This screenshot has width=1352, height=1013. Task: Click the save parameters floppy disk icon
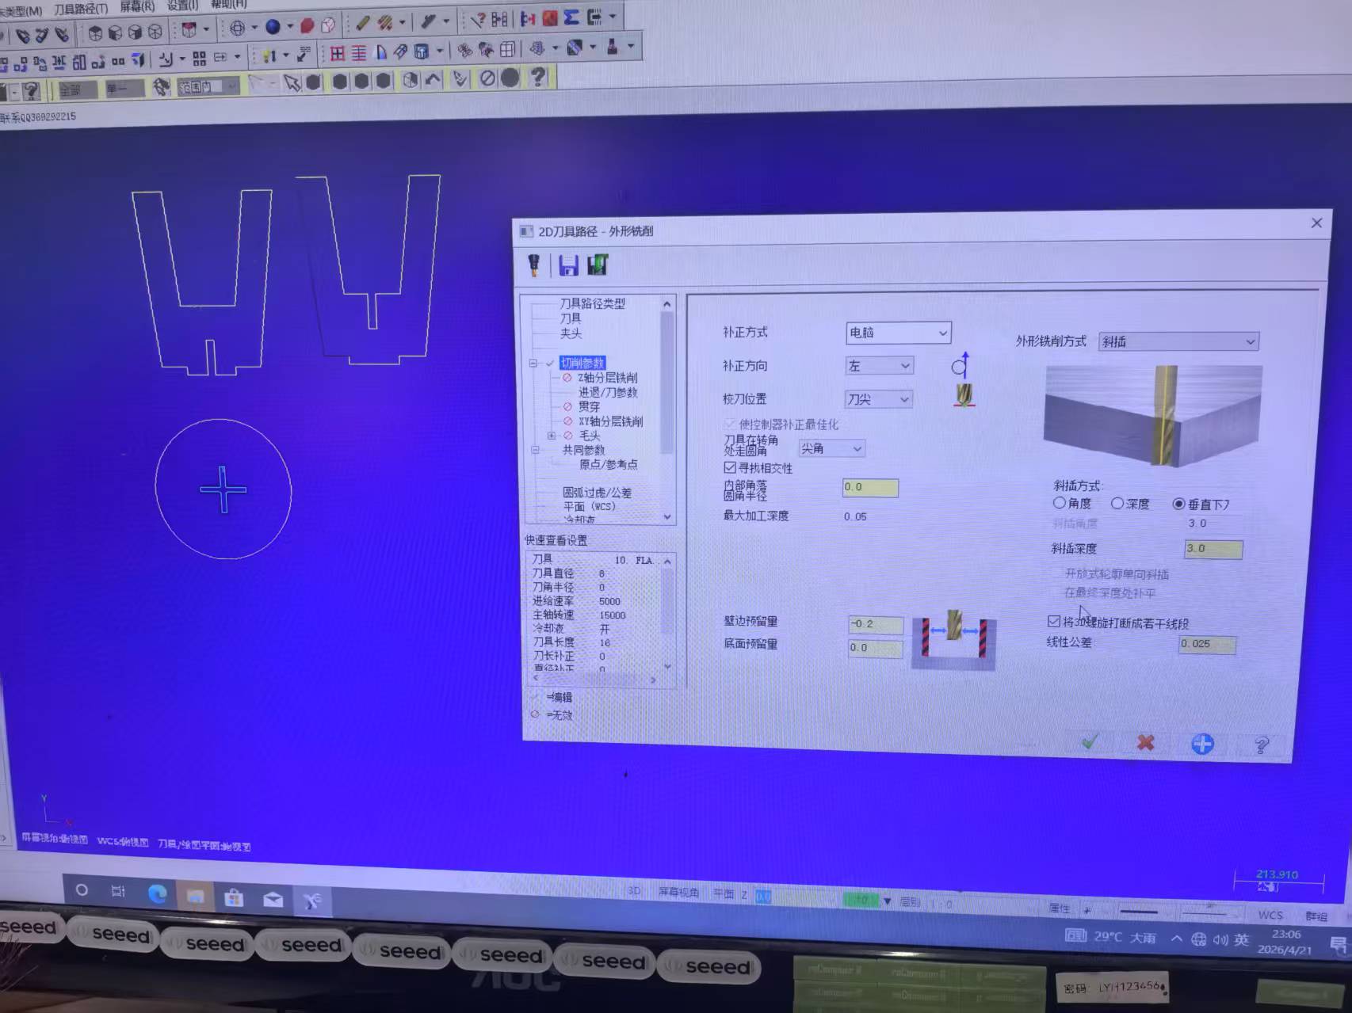pyautogui.click(x=568, y=265)
